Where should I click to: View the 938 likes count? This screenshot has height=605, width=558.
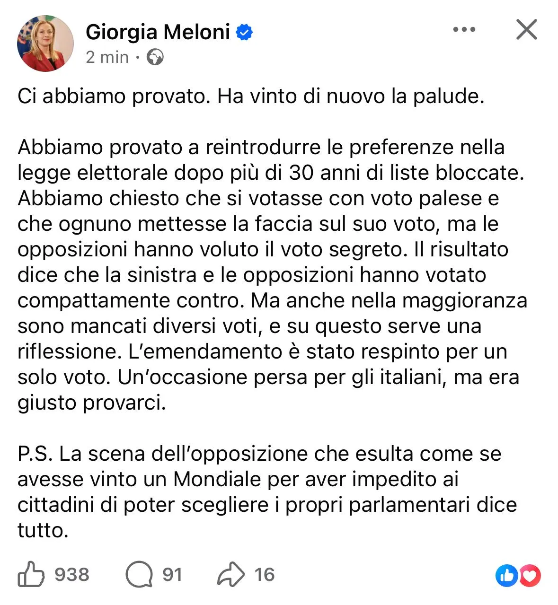coord(72,574)
